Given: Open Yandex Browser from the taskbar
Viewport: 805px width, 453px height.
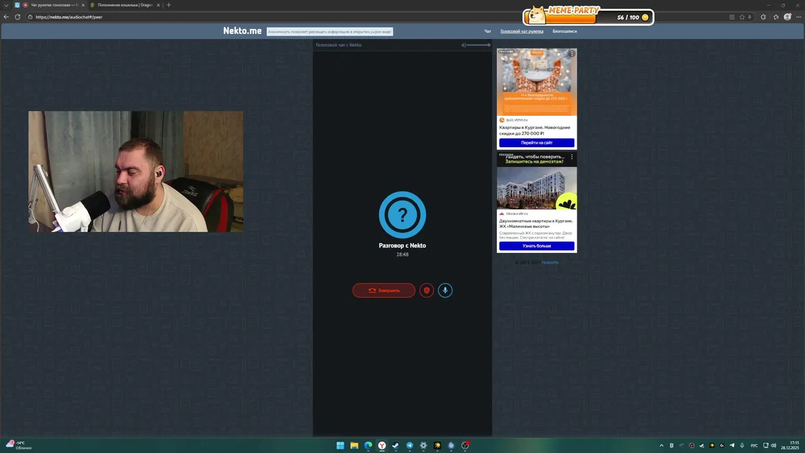Looking at the screenshot, I should click(x=382, y=445).
